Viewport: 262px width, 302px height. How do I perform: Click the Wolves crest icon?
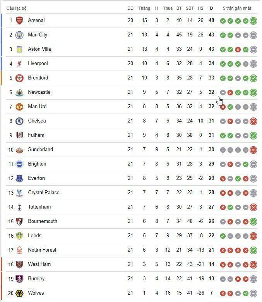tap(19, 293)
